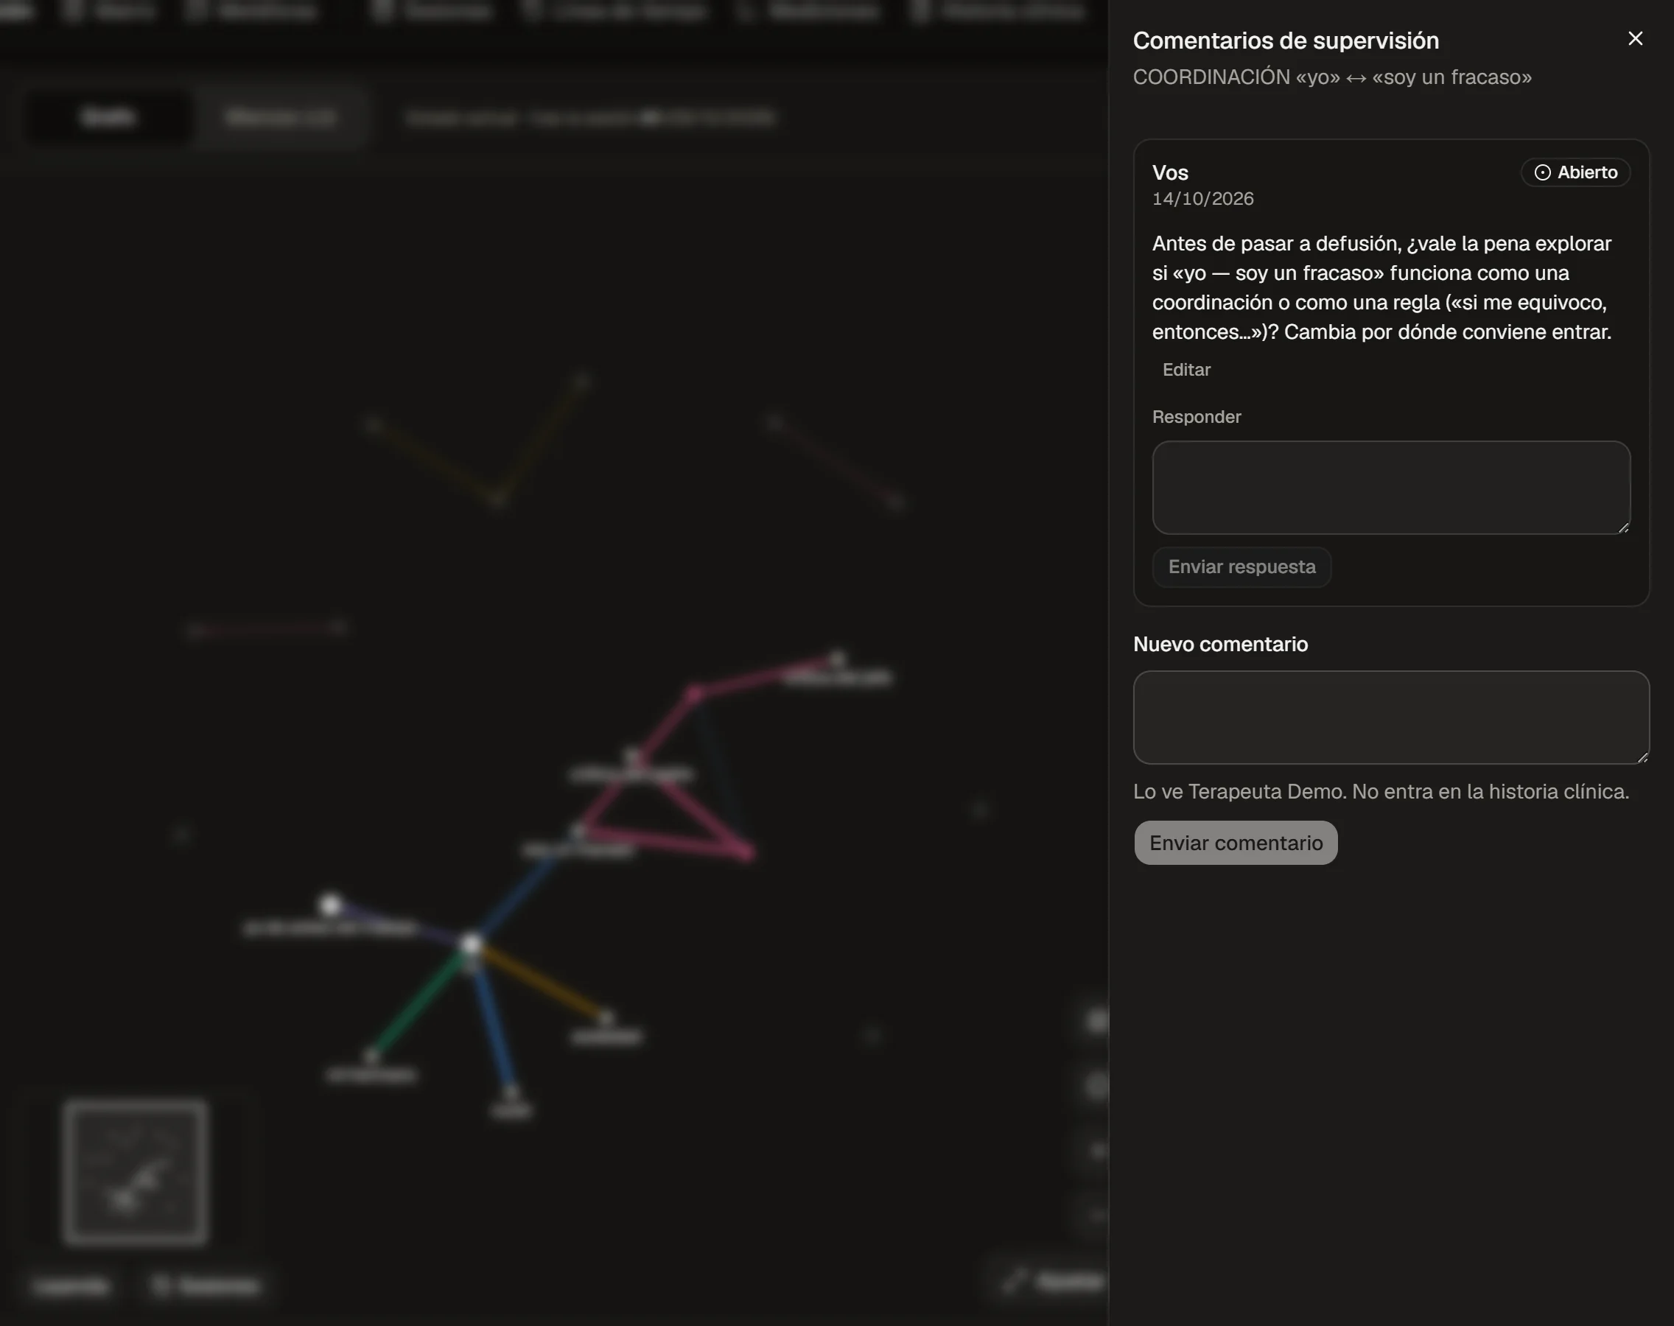Click the Enviar respuesta button

1242,566
